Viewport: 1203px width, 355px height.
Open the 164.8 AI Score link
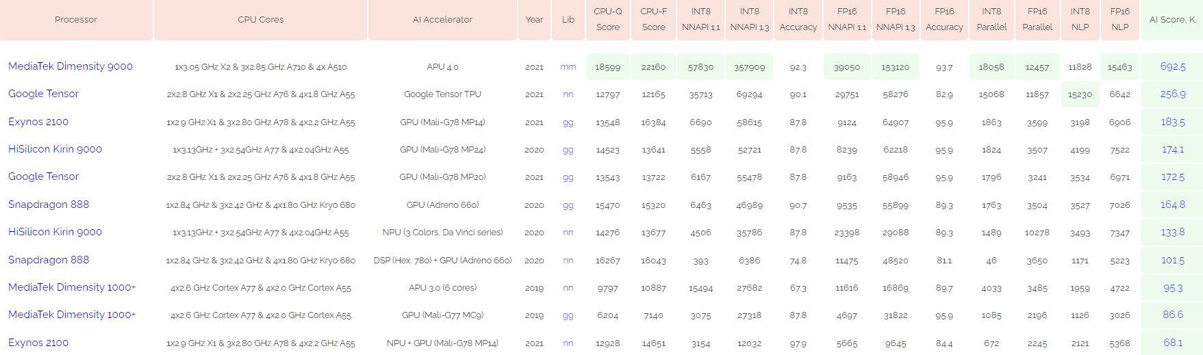[x=1173, y=205]
